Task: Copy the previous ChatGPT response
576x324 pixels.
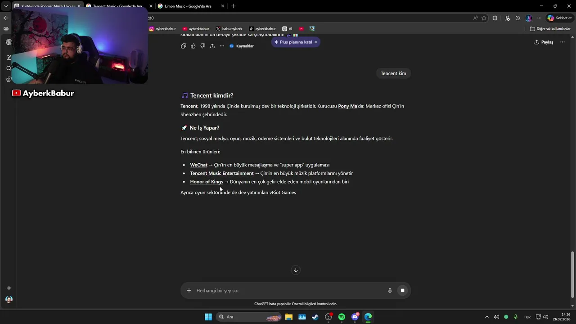Action: 183,46
